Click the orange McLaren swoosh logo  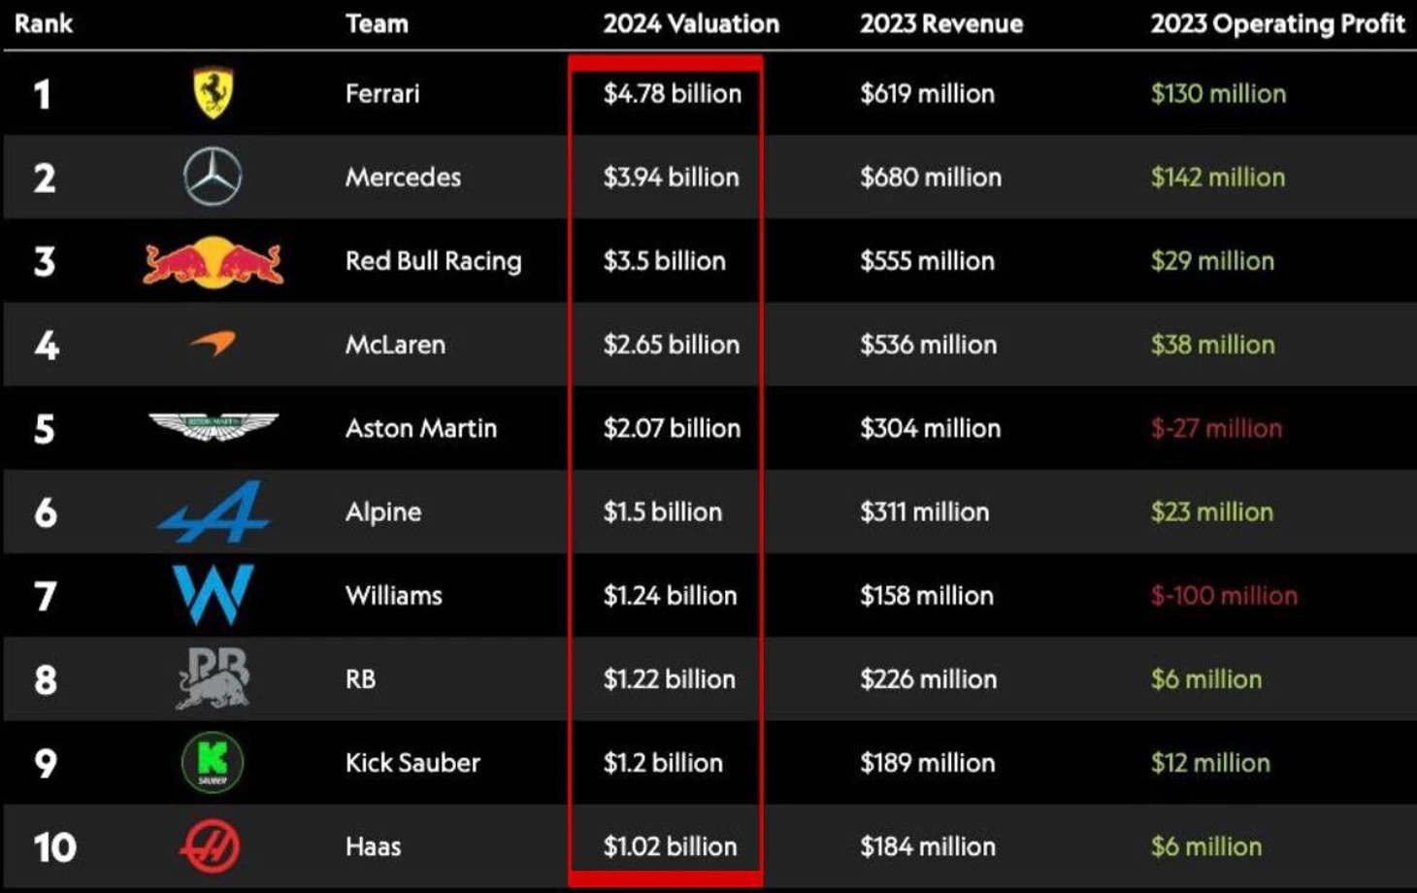coord(213,343)
